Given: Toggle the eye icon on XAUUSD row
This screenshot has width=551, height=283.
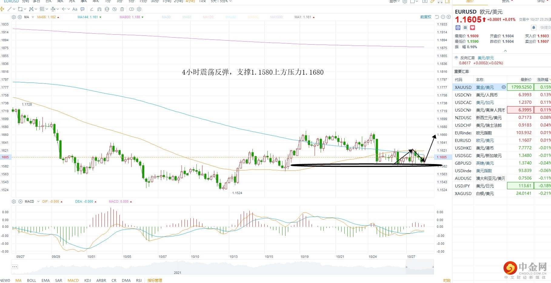Looking at the screenshot, I should click(x=504, y=87).
